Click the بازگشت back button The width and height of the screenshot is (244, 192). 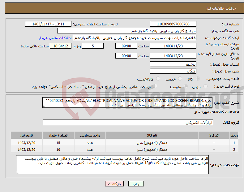[114, 184]
